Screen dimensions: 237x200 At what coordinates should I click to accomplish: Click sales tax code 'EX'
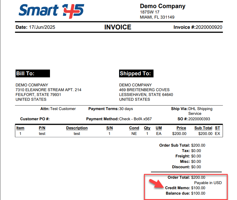coord(217,134)
